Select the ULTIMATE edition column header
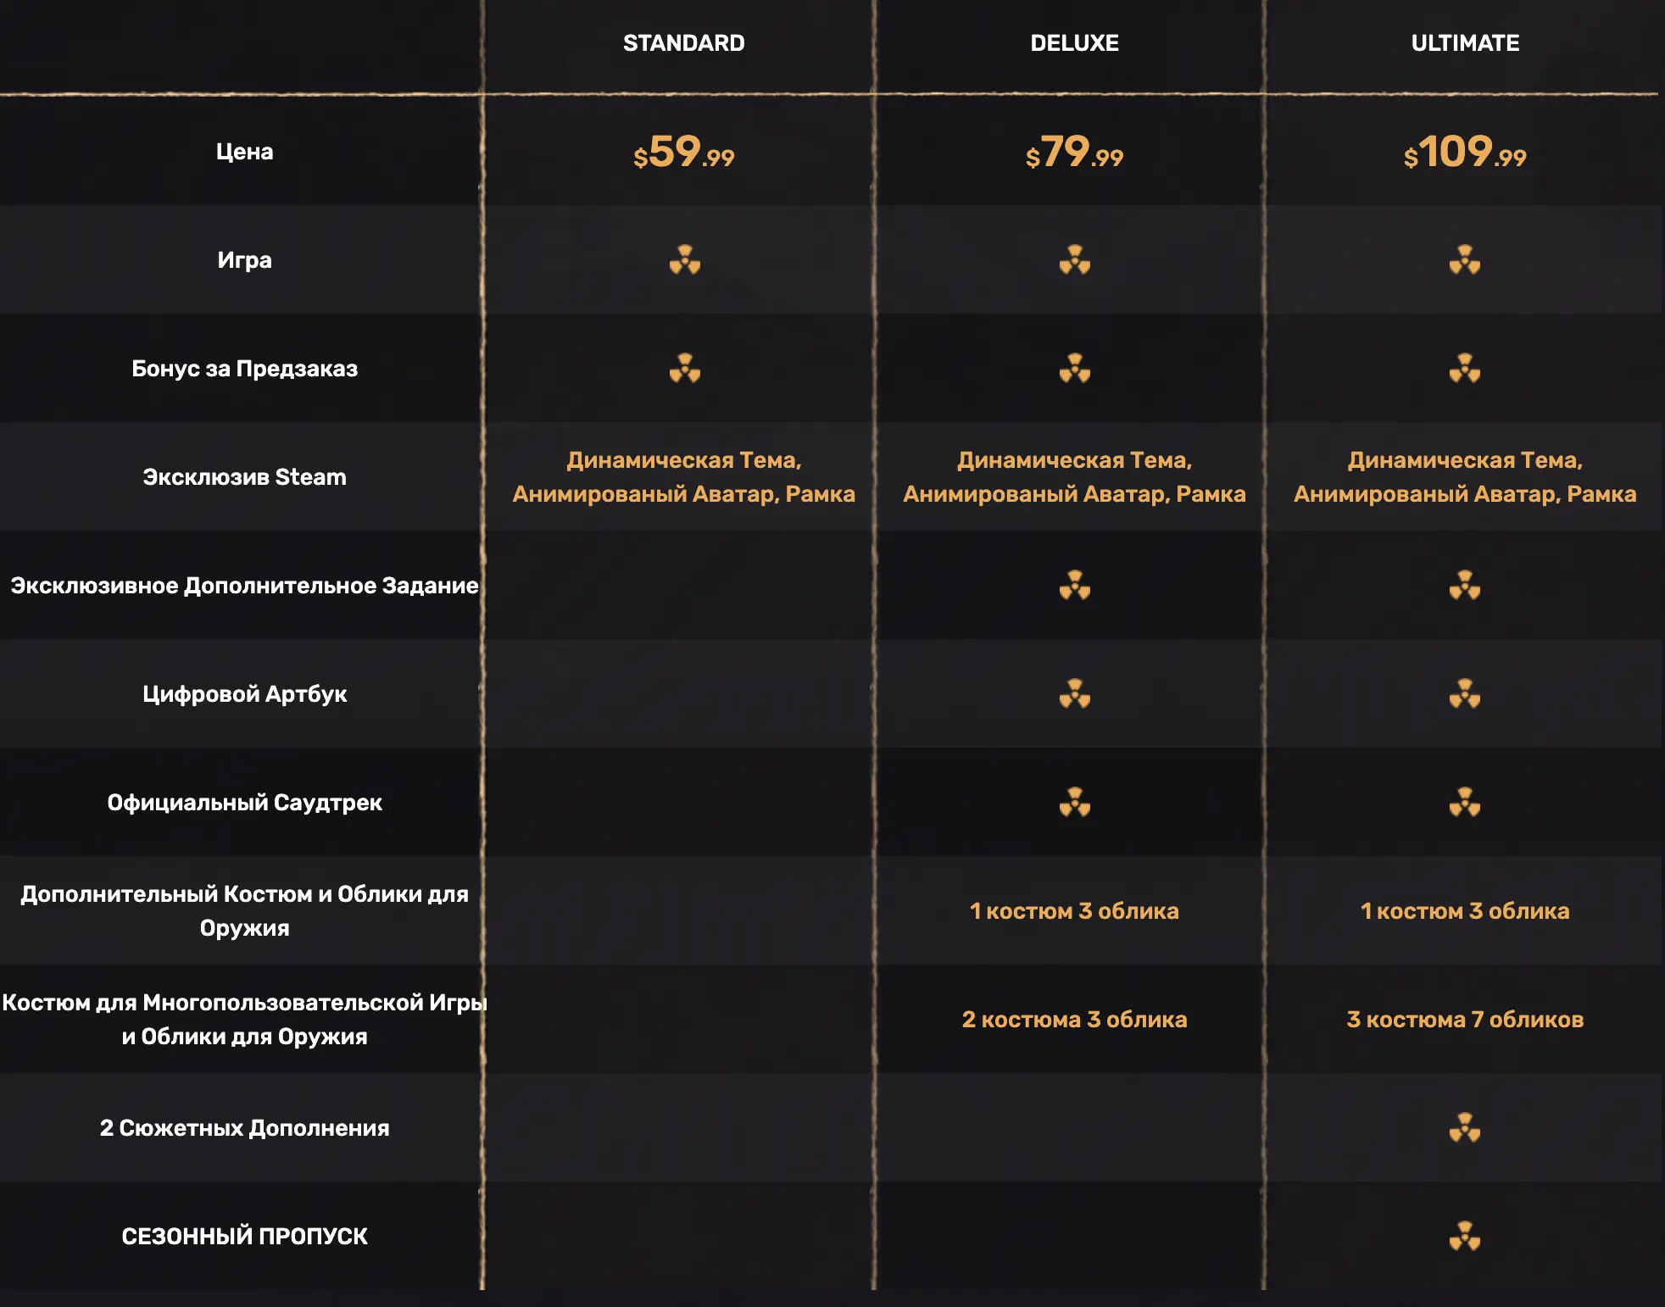 point(1465,43)
